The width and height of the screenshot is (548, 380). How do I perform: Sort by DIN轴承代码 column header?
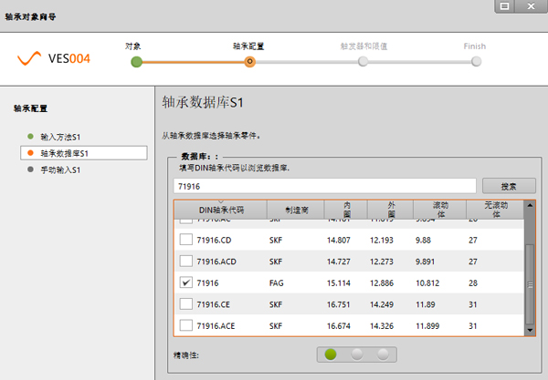pos(221,211)
